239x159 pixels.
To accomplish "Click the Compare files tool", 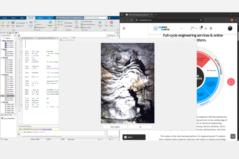I will (21, 23).
